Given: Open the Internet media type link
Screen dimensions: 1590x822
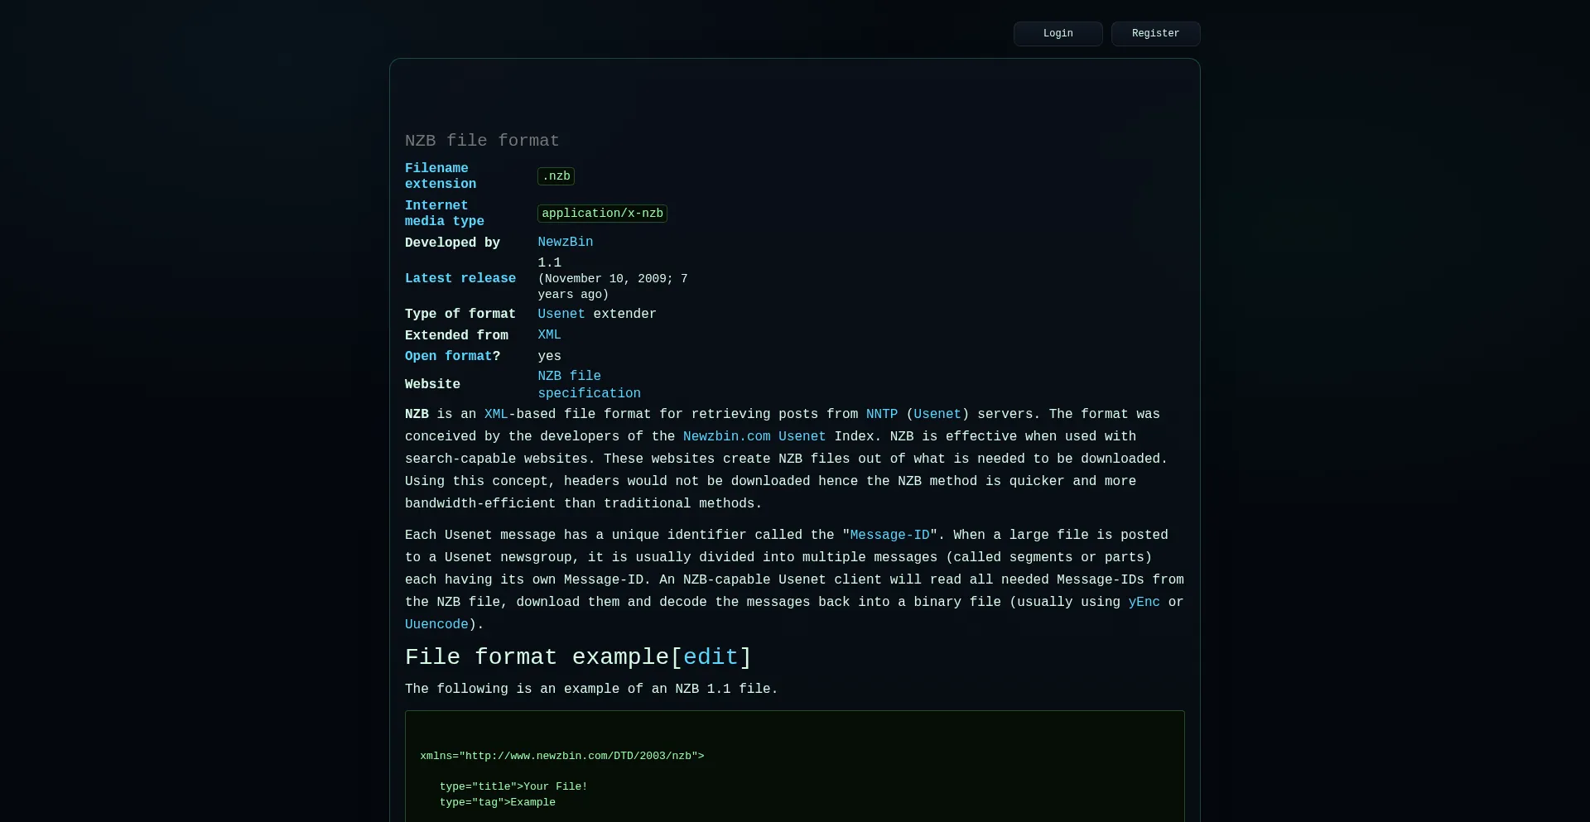Looking at the screenshot, I should 445,214.
